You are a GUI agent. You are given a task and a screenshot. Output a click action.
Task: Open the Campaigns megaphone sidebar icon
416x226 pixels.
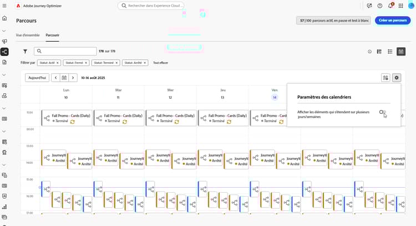(x=4, y=41)
